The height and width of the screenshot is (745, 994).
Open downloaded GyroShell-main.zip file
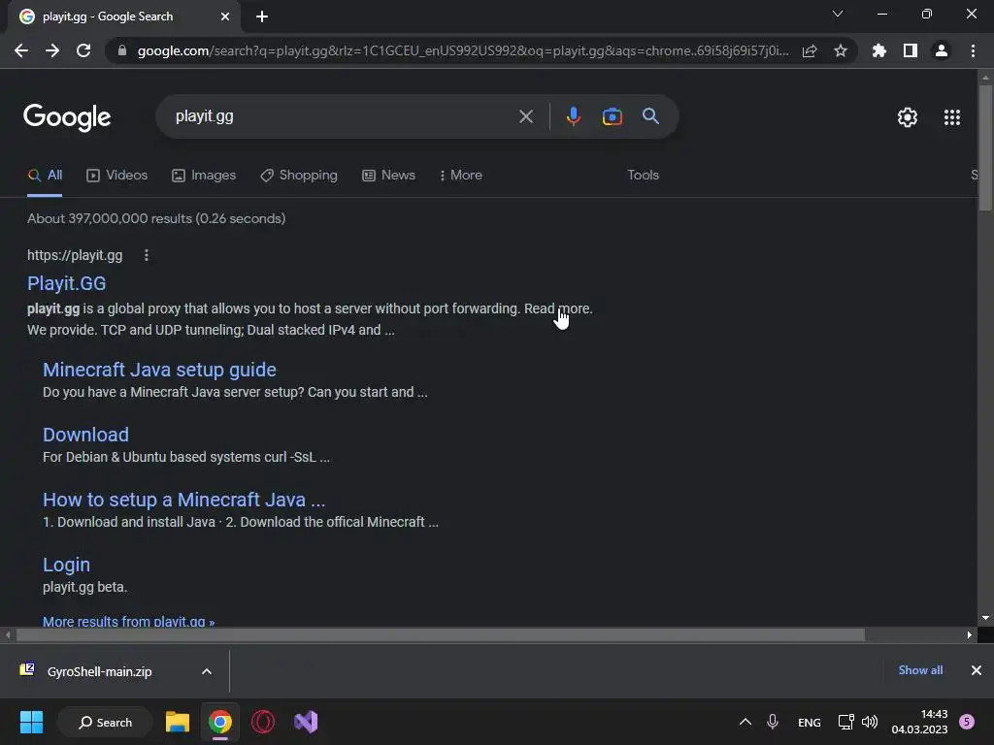pos(100,671)
